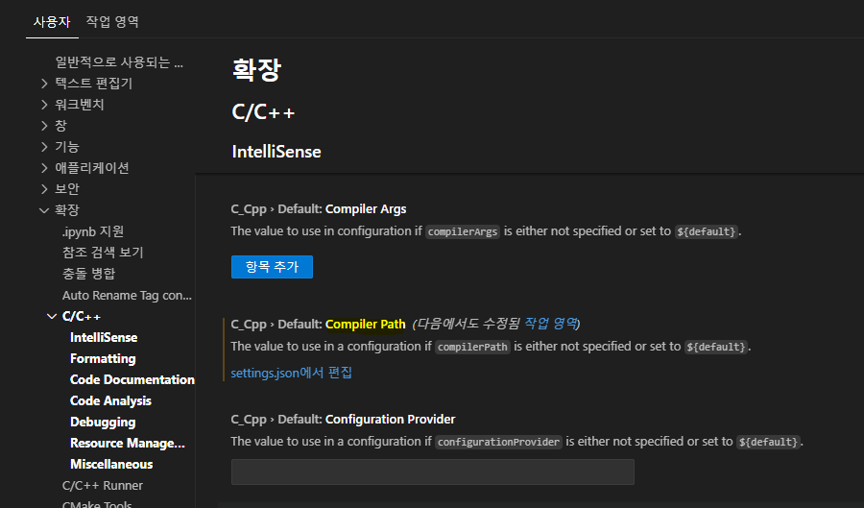Click the IntelliSense section heading
Viewport: 864px width, 508px height.
tap(276, 152)
